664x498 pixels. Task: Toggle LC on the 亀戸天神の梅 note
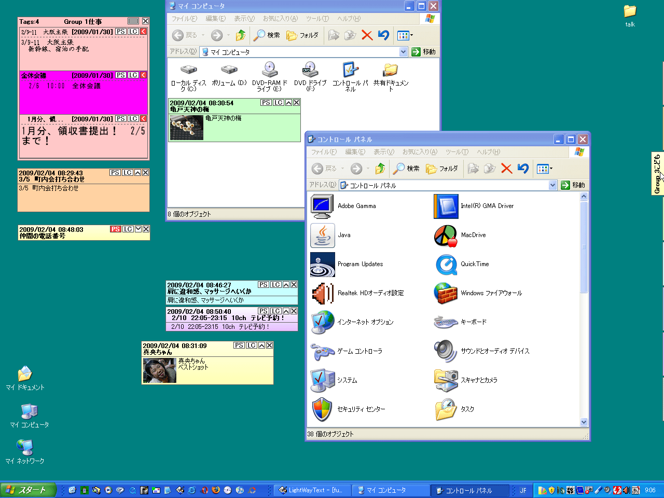point(279,103)
